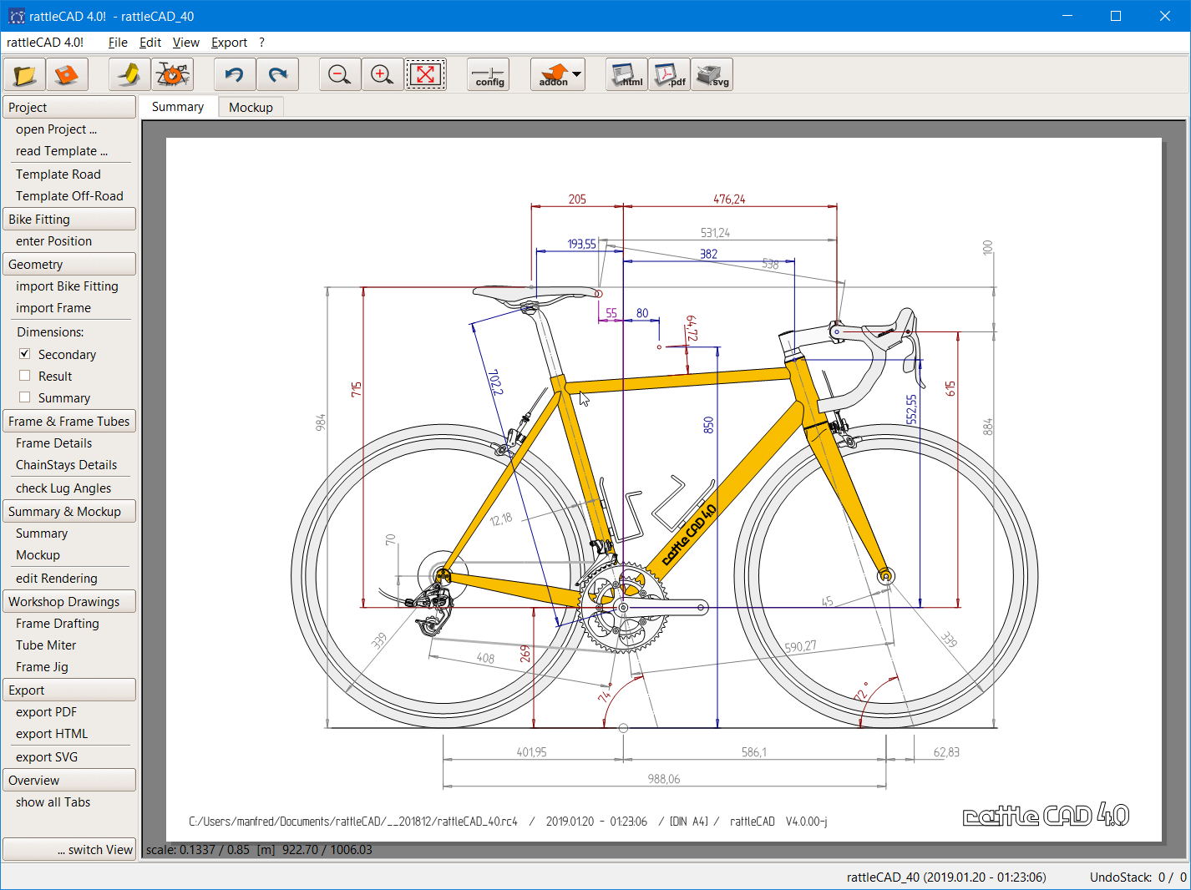Redo the last undone change

(277, 74)
